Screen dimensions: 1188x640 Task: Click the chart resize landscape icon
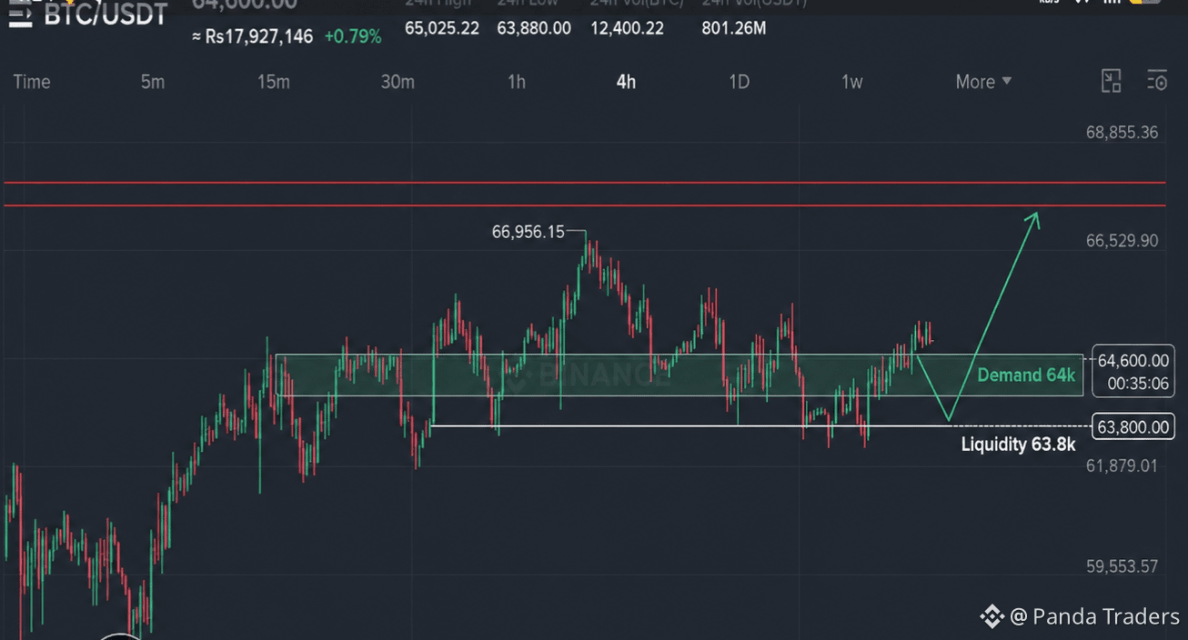[1111, 81]
